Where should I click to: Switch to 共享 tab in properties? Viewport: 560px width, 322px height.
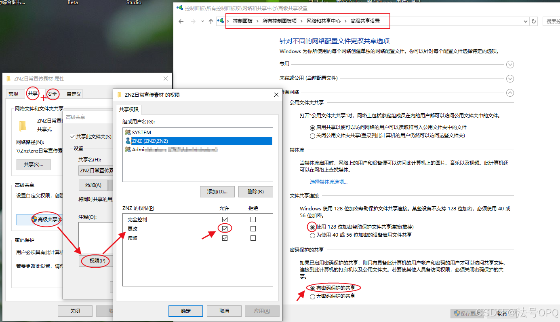coord(33,93)
